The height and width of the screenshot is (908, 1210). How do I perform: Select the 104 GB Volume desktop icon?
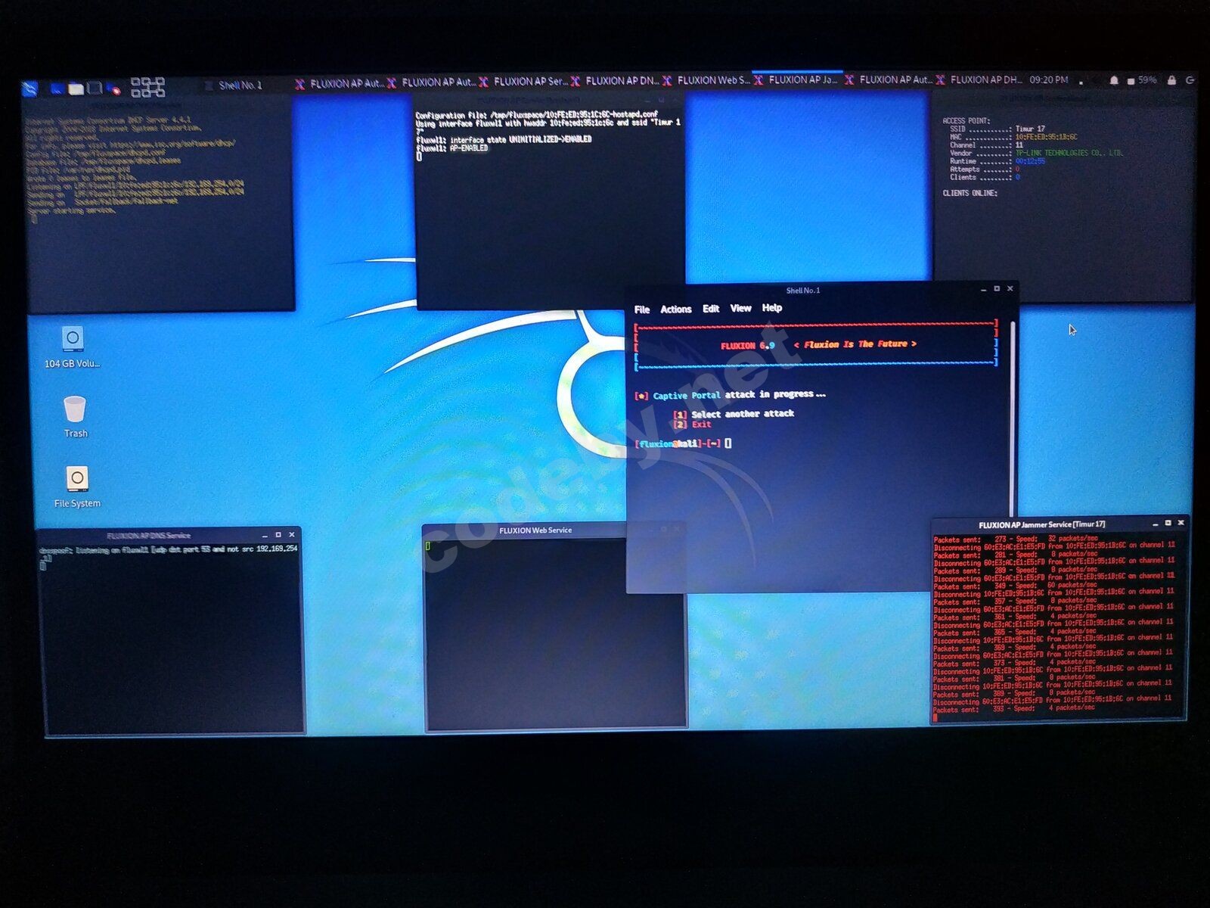73,347
